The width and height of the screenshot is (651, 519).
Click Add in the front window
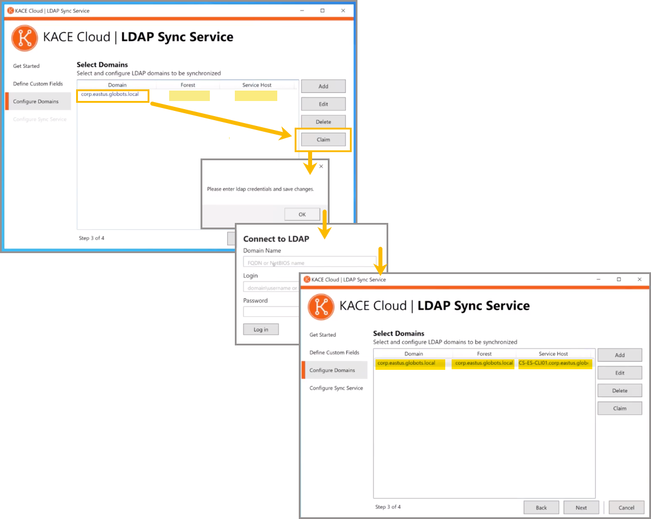[620, 355]
